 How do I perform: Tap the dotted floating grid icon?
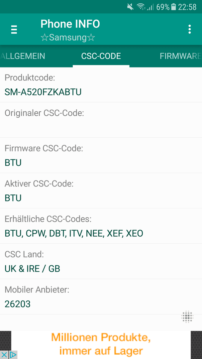click(187, 317)
